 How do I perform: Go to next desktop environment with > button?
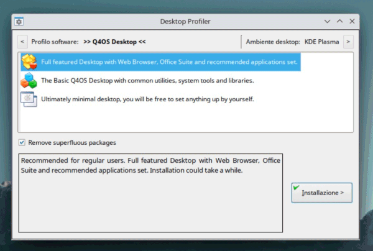click(348, 42)
